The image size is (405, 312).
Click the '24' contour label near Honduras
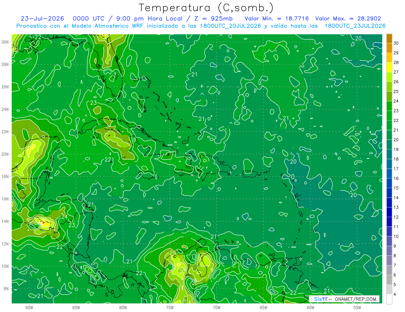[x=64, y=217]
